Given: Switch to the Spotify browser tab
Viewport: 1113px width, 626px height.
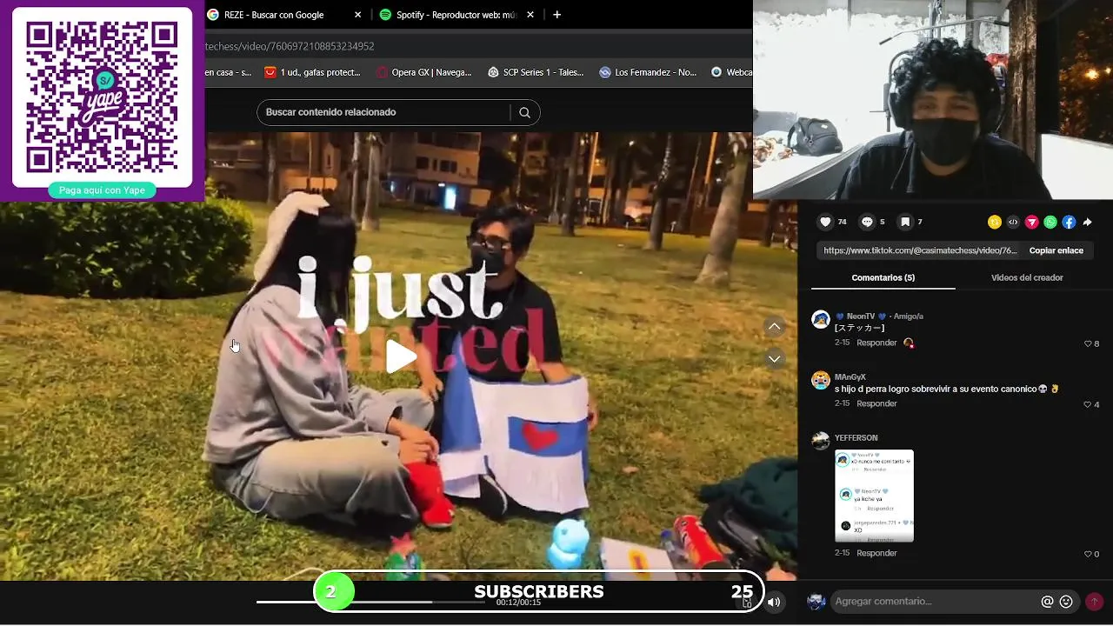Looking at the screenshot, I should tap(447, 15).
